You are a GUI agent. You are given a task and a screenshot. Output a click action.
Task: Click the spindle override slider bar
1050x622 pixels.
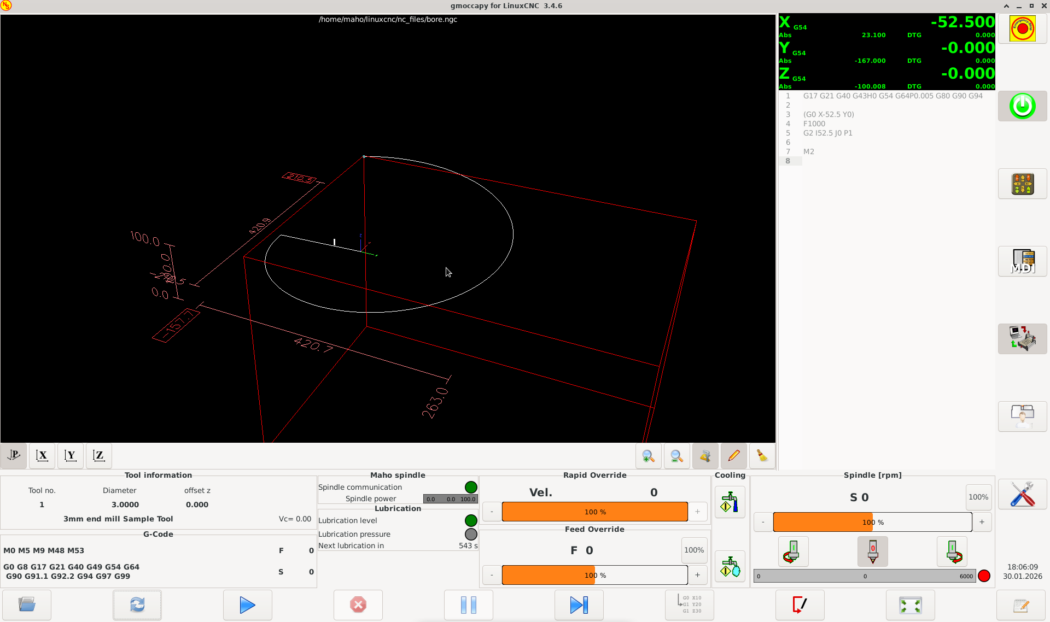pos(872,522)
